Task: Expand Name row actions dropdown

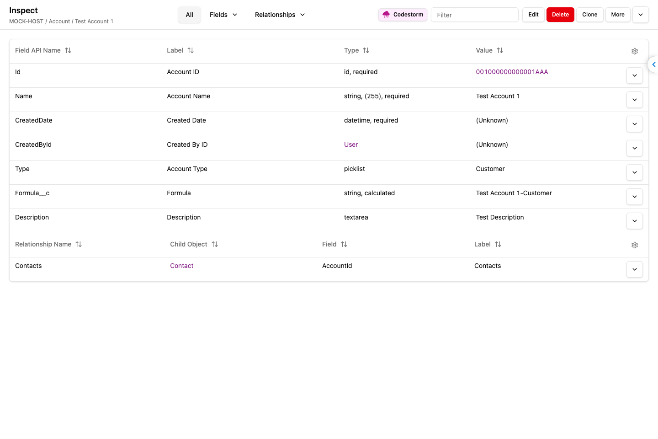Action: pos(635,100)
